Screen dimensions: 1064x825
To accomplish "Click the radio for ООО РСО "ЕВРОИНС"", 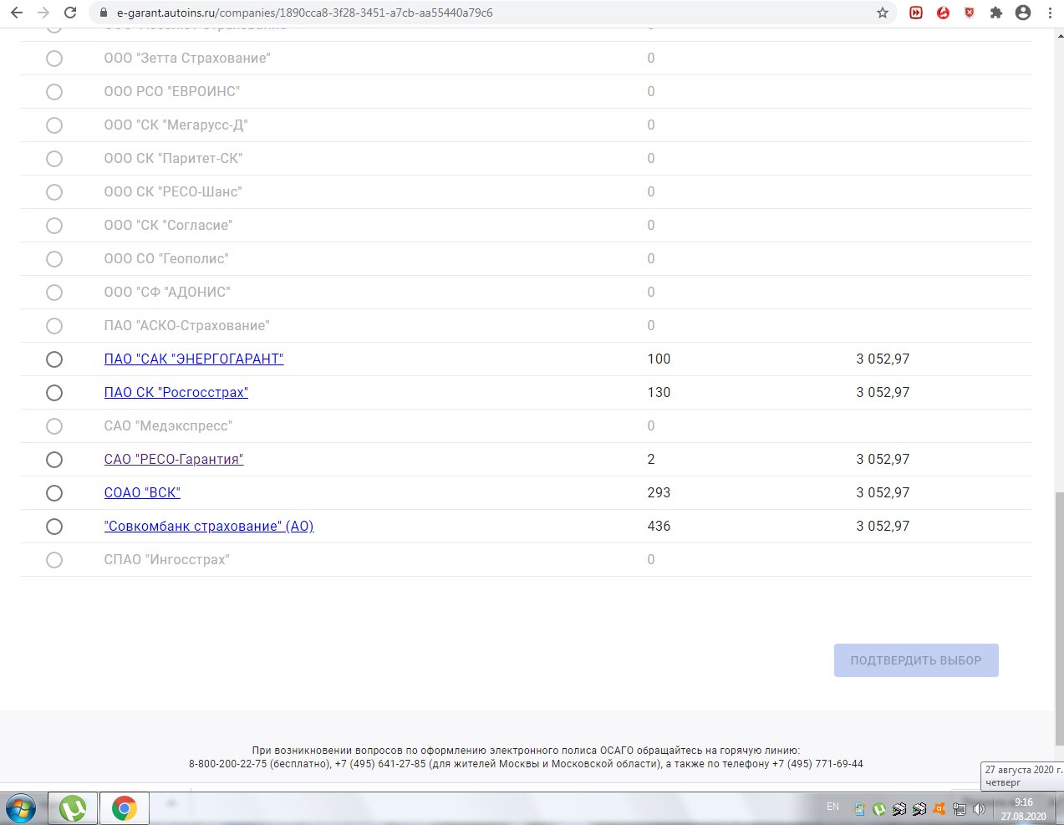I will pos(54,92).
